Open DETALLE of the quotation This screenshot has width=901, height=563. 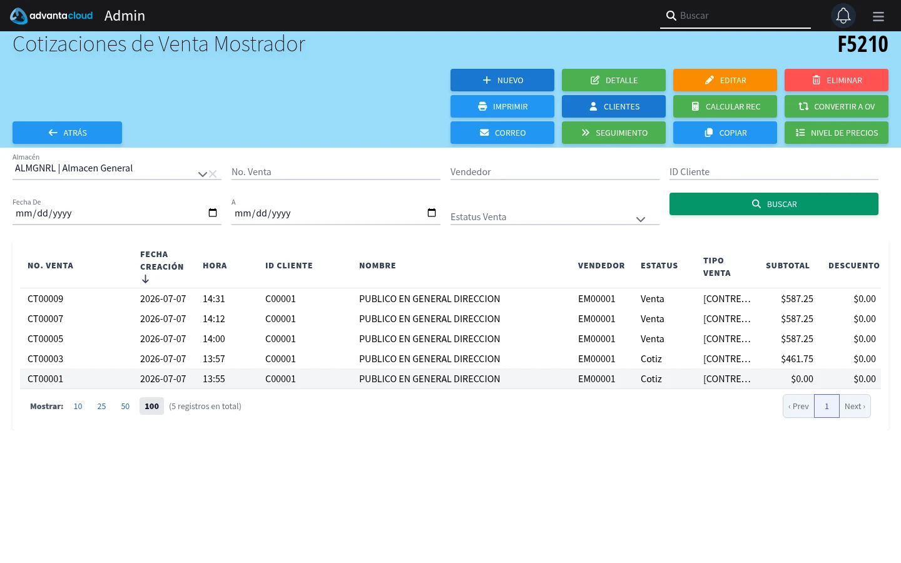coord(614,80)
